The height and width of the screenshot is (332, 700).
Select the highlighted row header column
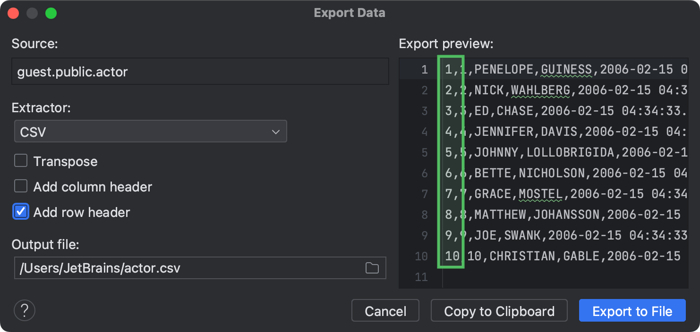(451, 163)
